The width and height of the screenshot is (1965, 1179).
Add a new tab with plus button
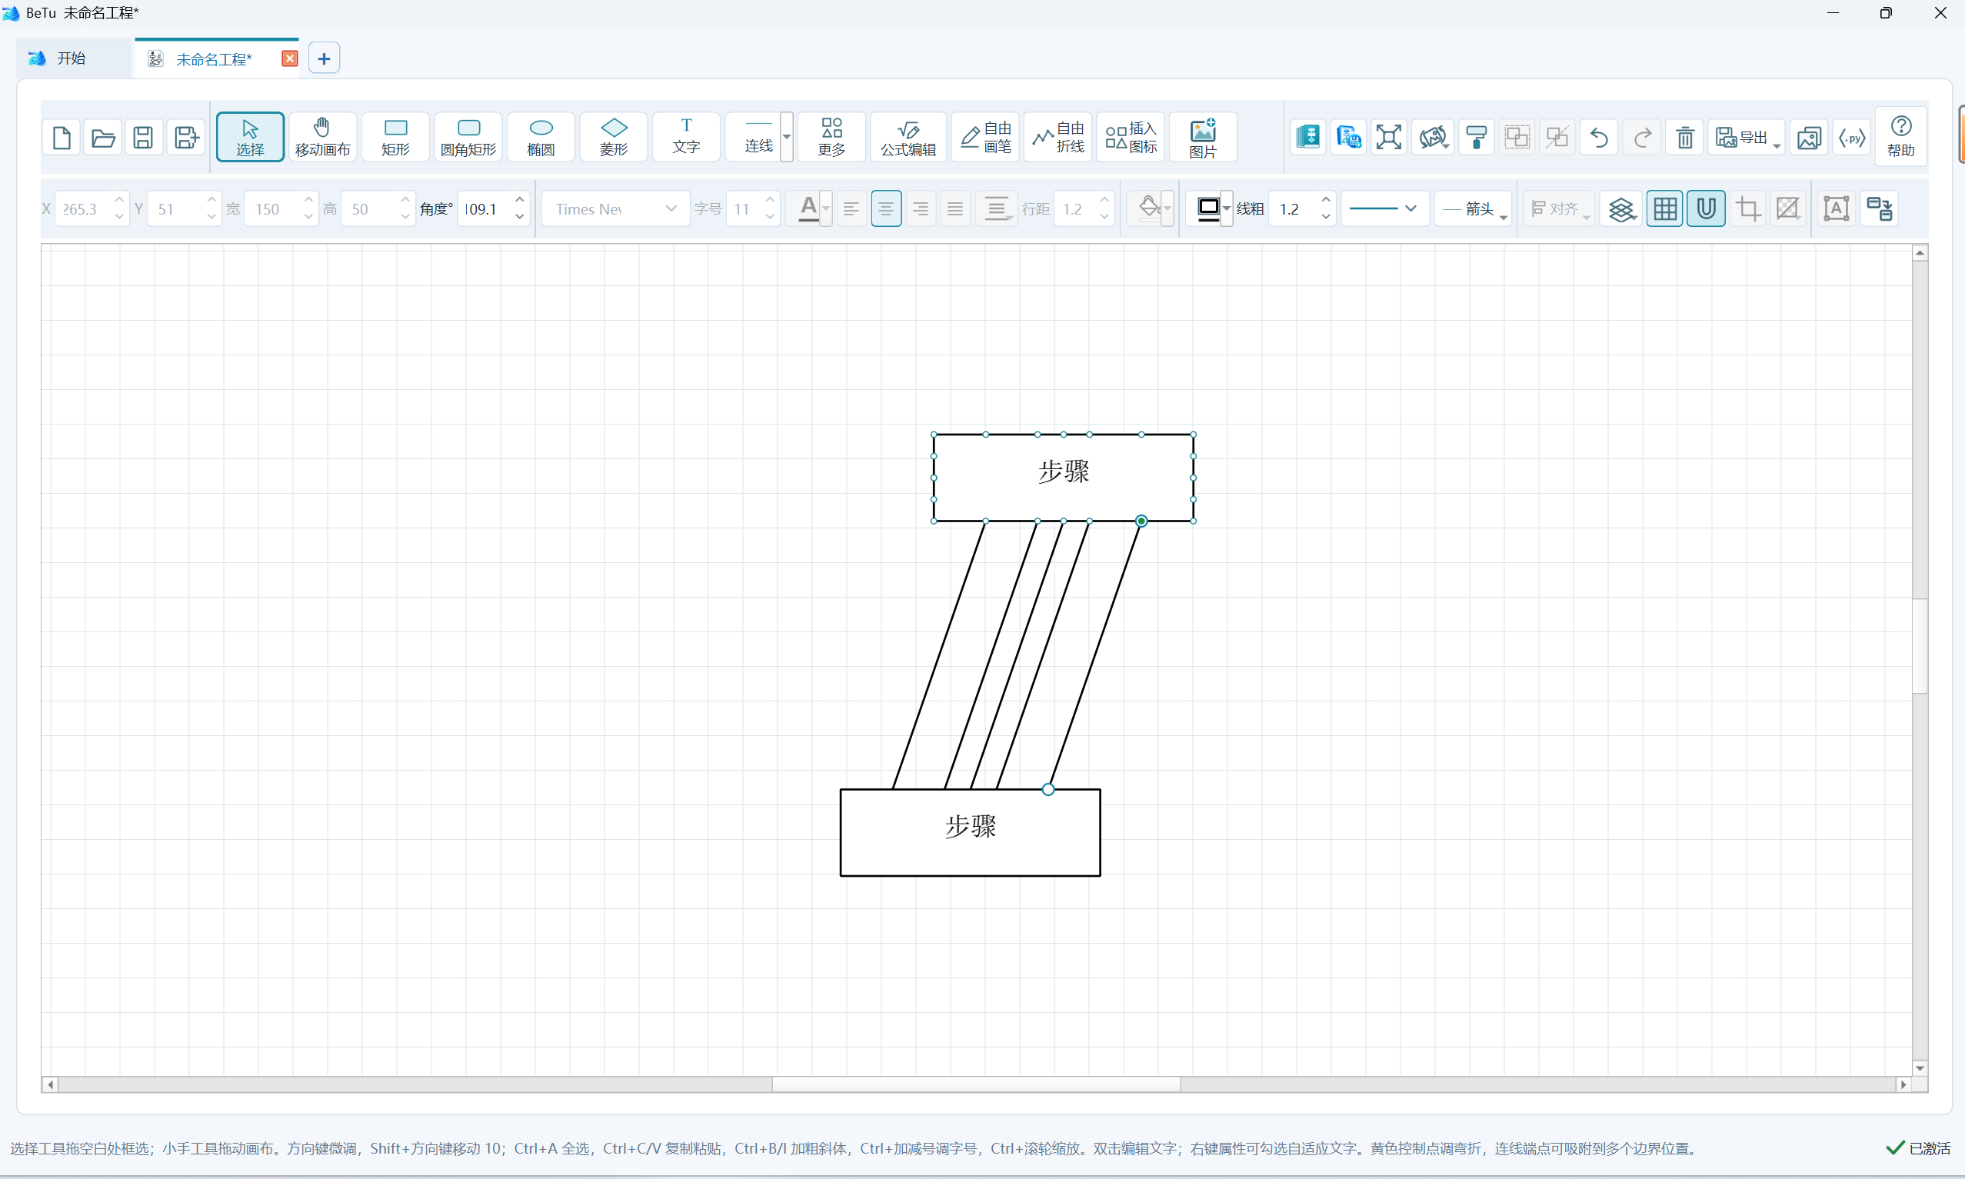[x=324, y=58]
